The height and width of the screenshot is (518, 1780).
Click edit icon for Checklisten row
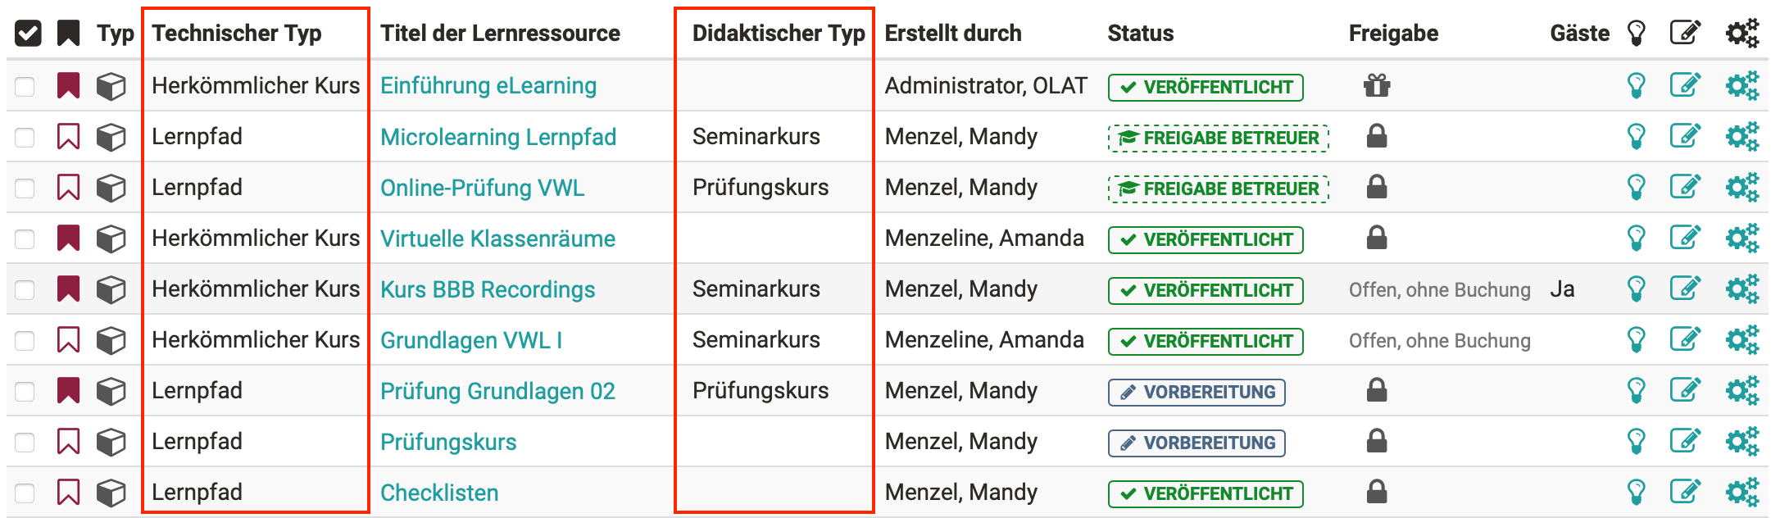1685,492
